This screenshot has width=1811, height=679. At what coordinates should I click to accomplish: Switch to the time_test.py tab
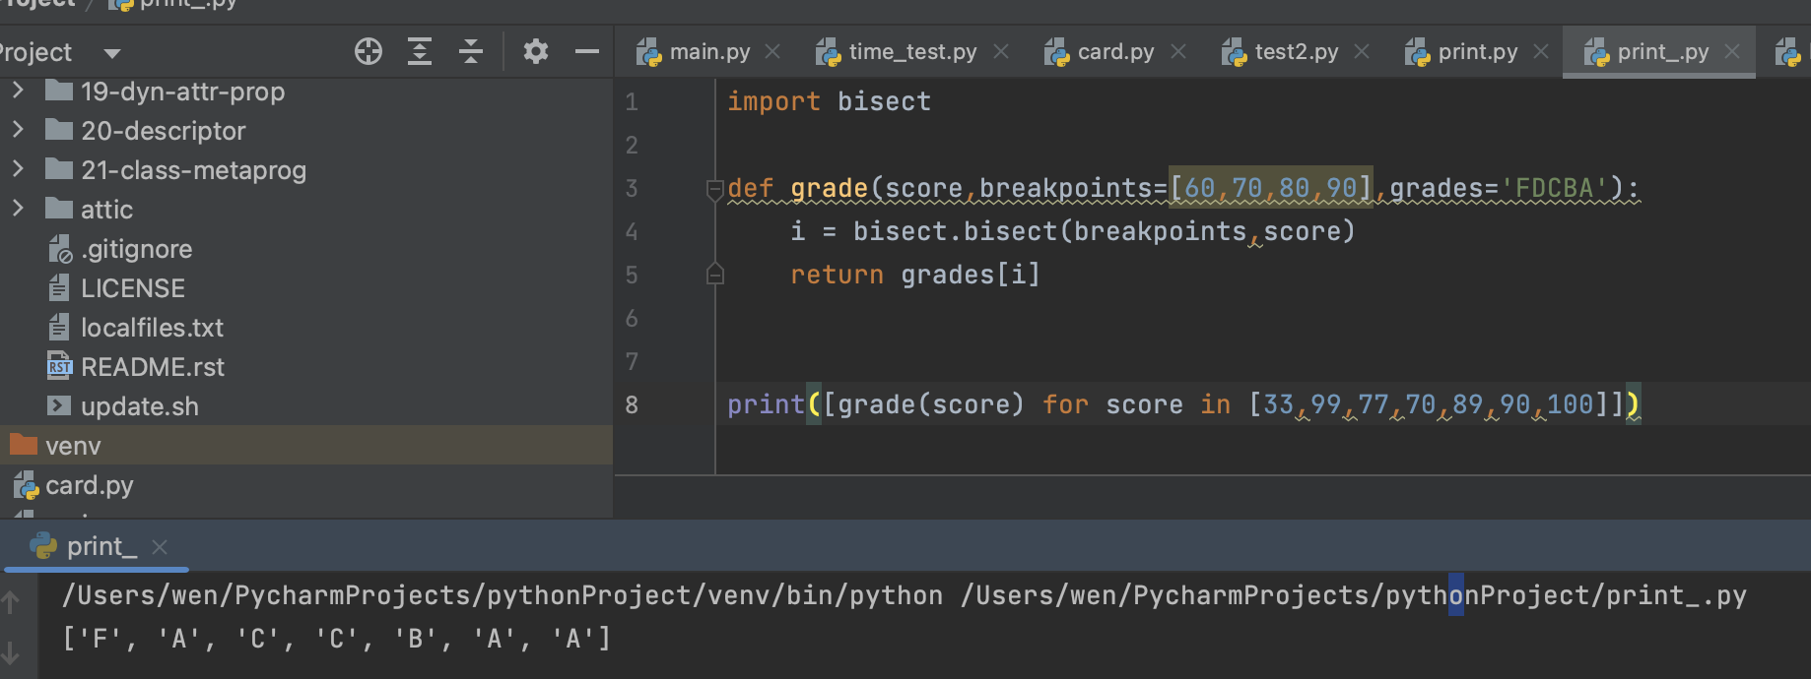(x=911, y=52)
